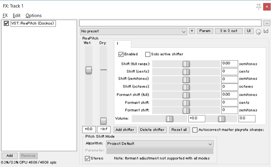The height and width of the screenshot is (167, 271).
Task: Click Formant shift semitones value field
Action: click(230, 110)
